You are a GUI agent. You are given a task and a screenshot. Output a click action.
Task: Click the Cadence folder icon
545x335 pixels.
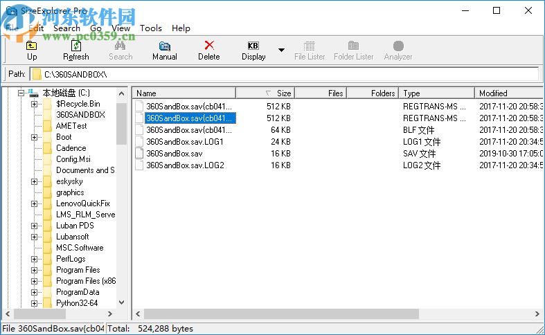48,148
